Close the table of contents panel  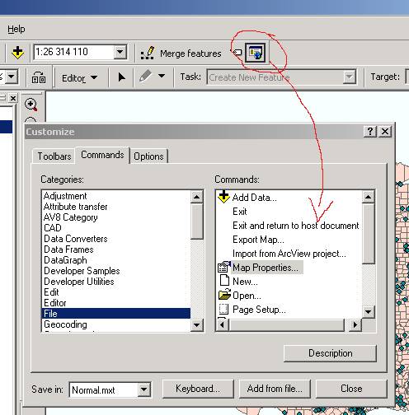[12, 98]
